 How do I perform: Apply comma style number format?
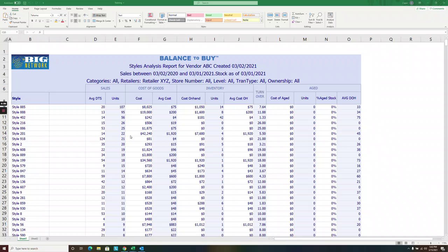130,21
